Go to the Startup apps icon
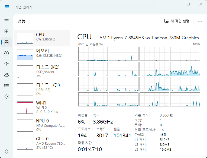Image resolution: width=207 pixels, height=158 pixels. [7, 64]
